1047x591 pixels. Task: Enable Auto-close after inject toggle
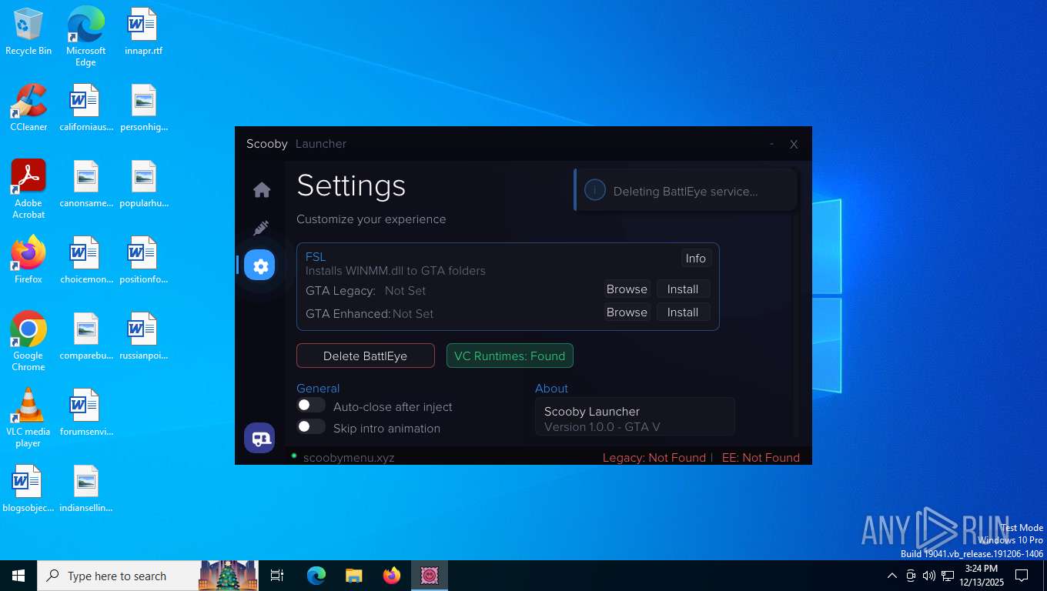[311, 406]
